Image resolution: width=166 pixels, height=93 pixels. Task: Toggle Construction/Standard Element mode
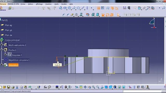coord(108,8)
